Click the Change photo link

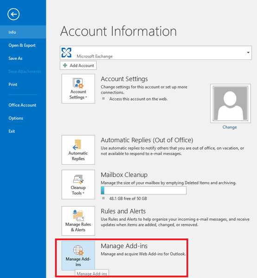click(230, 127)
